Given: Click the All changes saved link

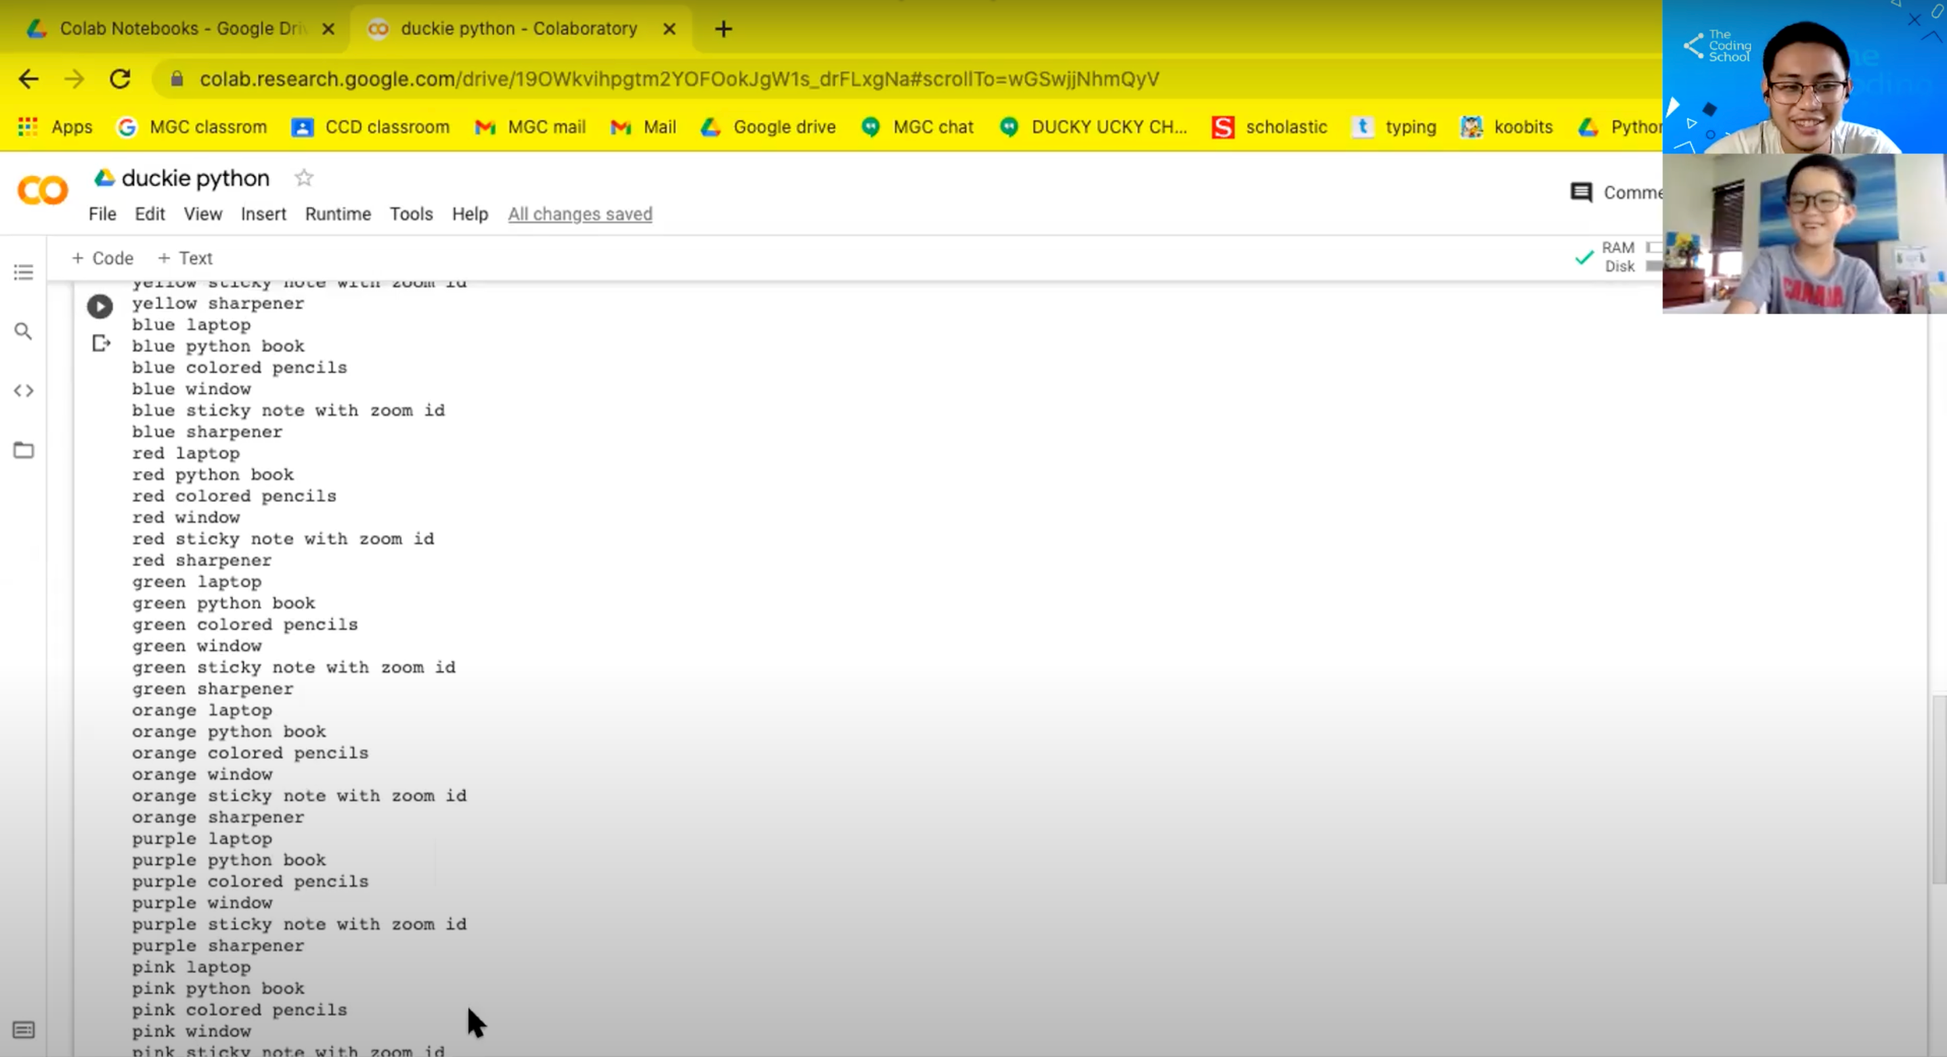Looking at the screenshot, I should 579,214.
